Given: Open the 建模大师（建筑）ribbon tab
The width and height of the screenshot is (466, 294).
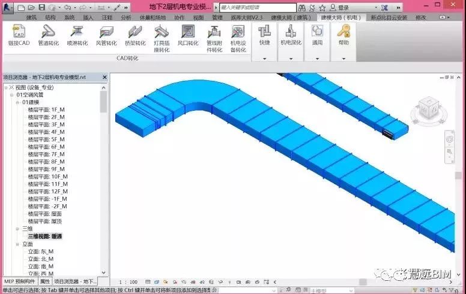Looking at the screenshot, I should point(291,17).
